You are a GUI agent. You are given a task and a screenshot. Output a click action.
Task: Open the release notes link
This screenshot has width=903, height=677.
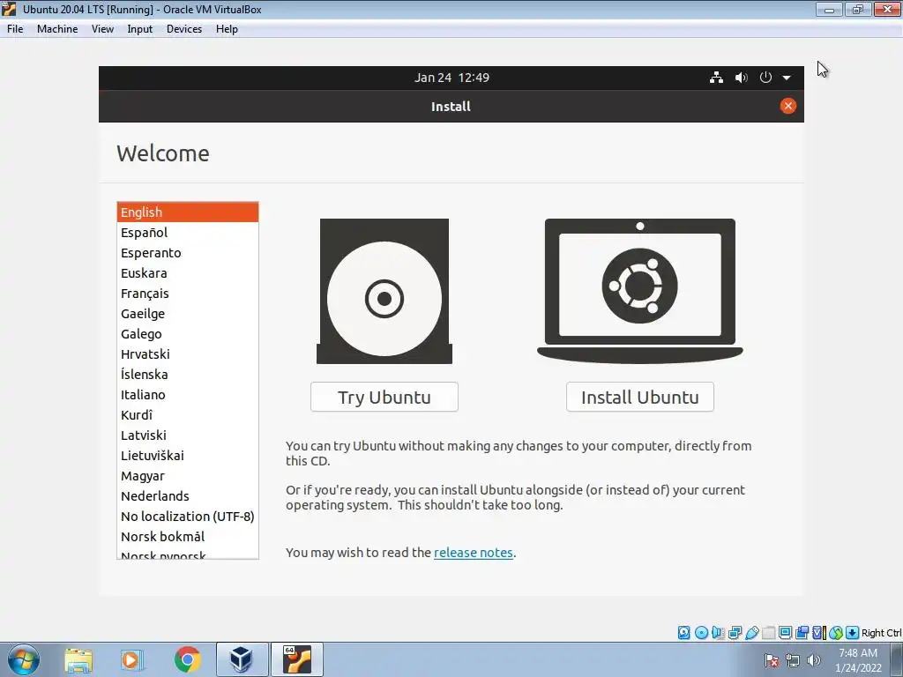click(473, 553)
